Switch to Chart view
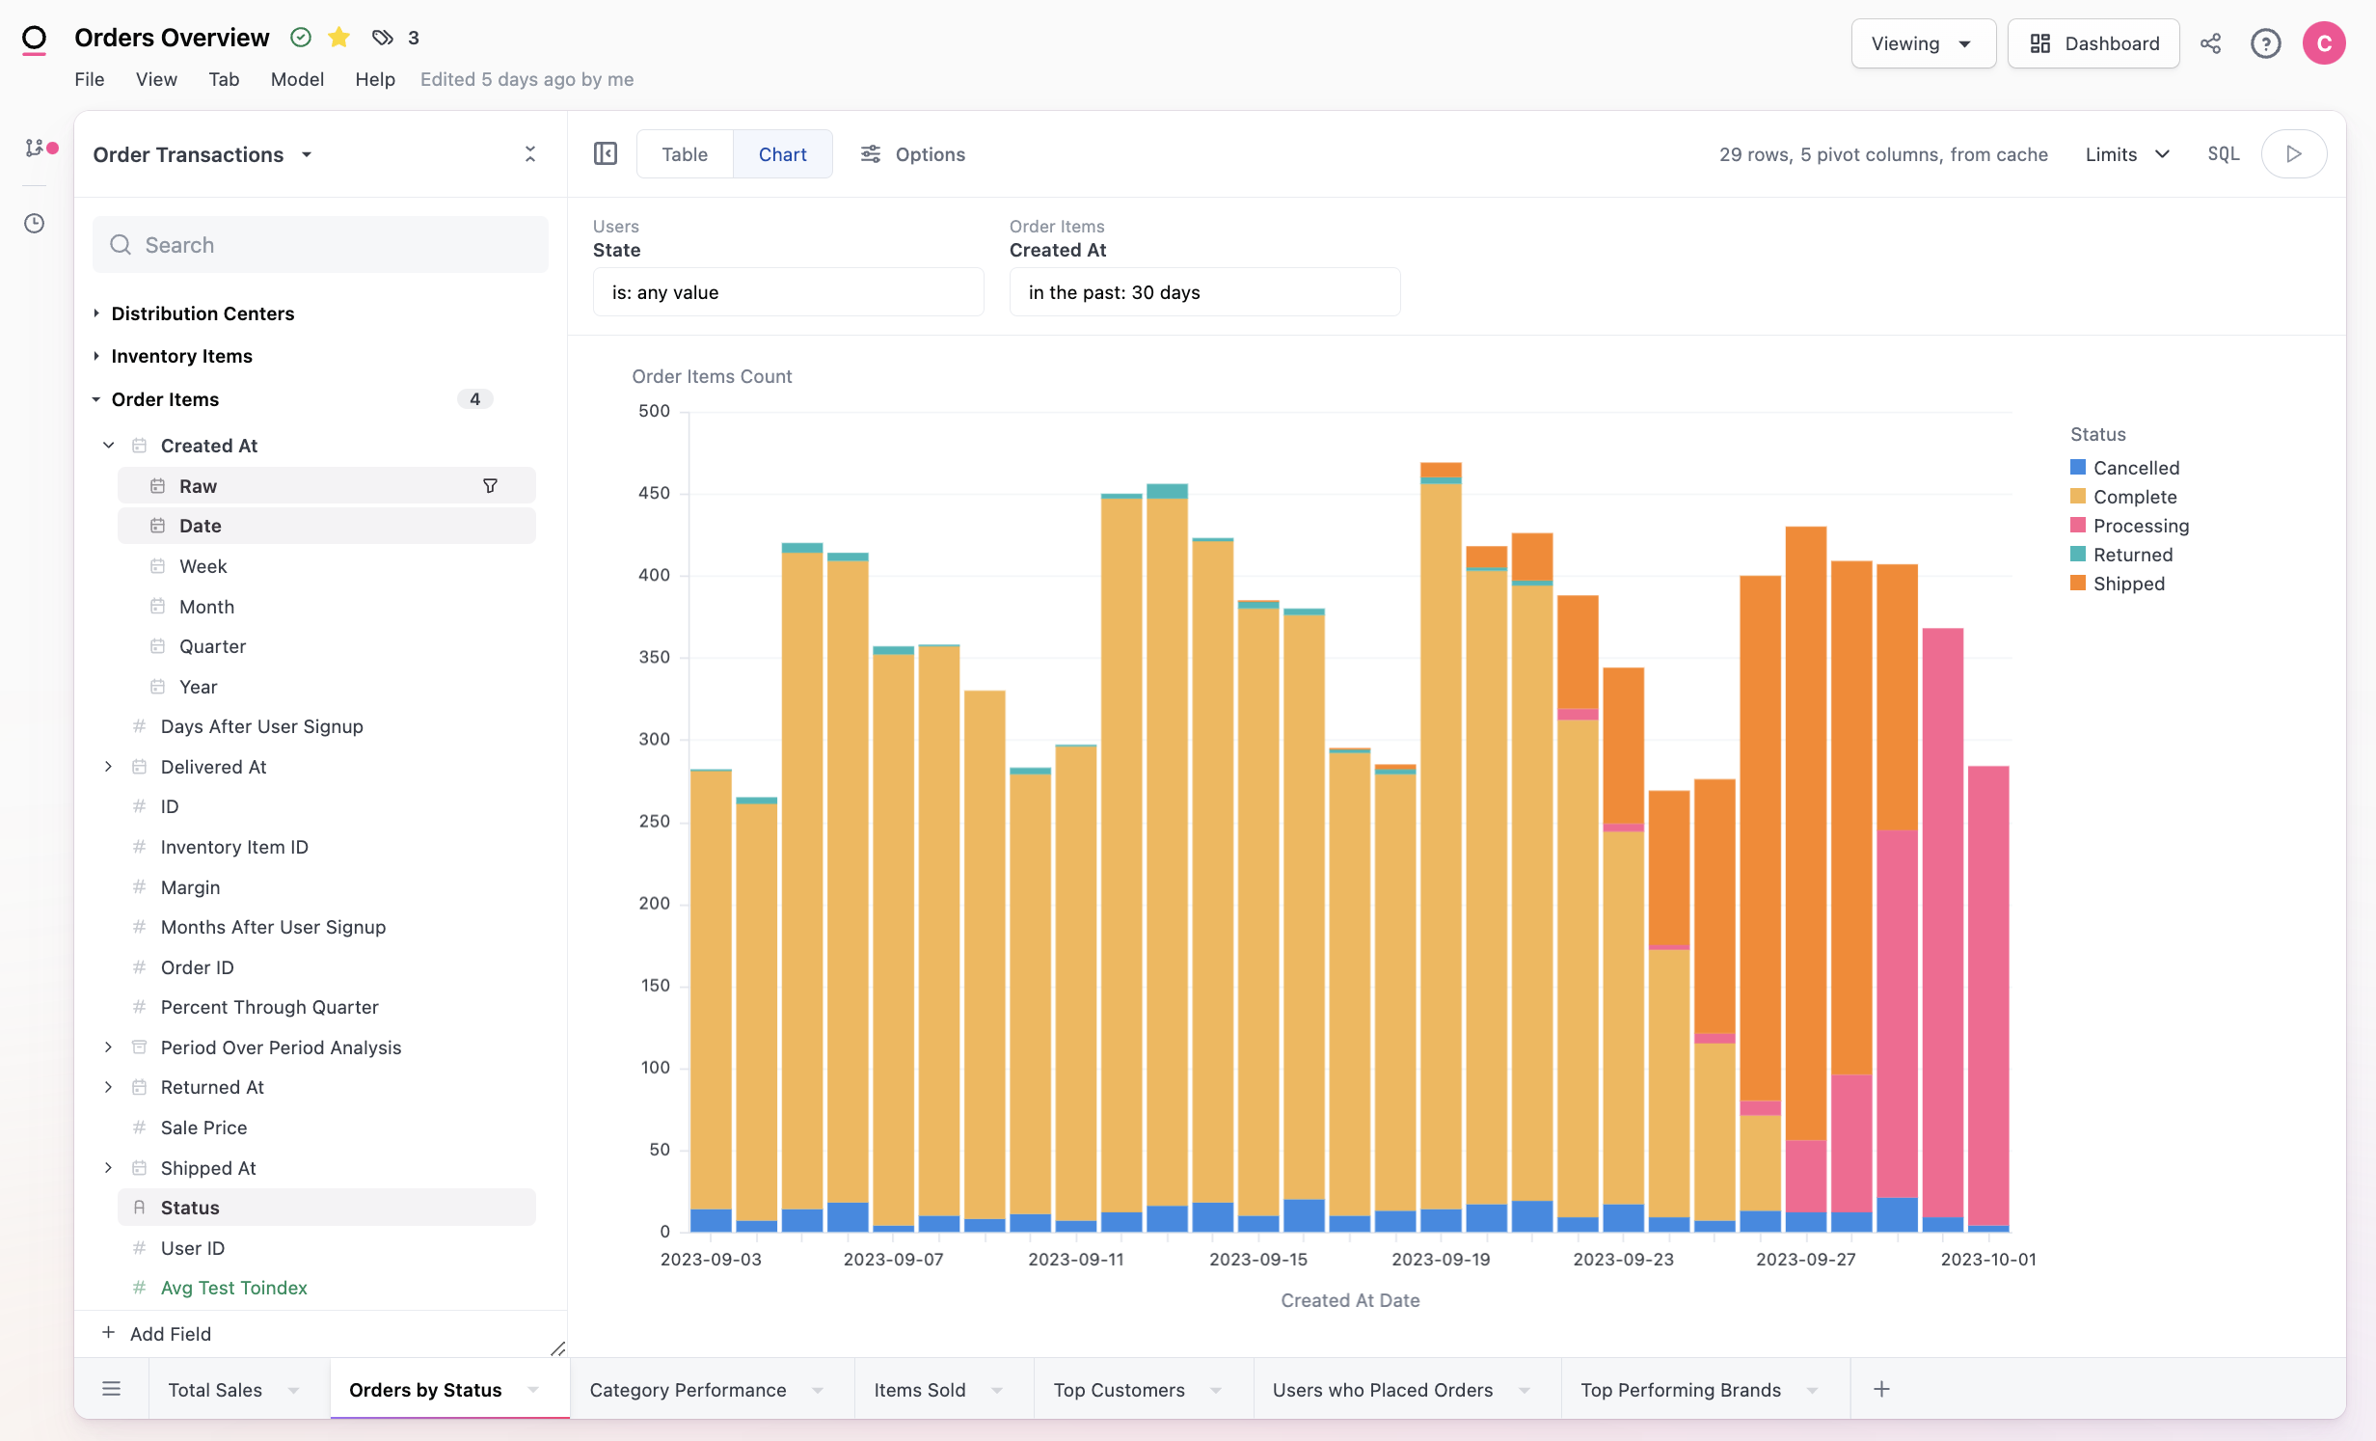This screenshot has height=1441, width=2376. [782, 154]
